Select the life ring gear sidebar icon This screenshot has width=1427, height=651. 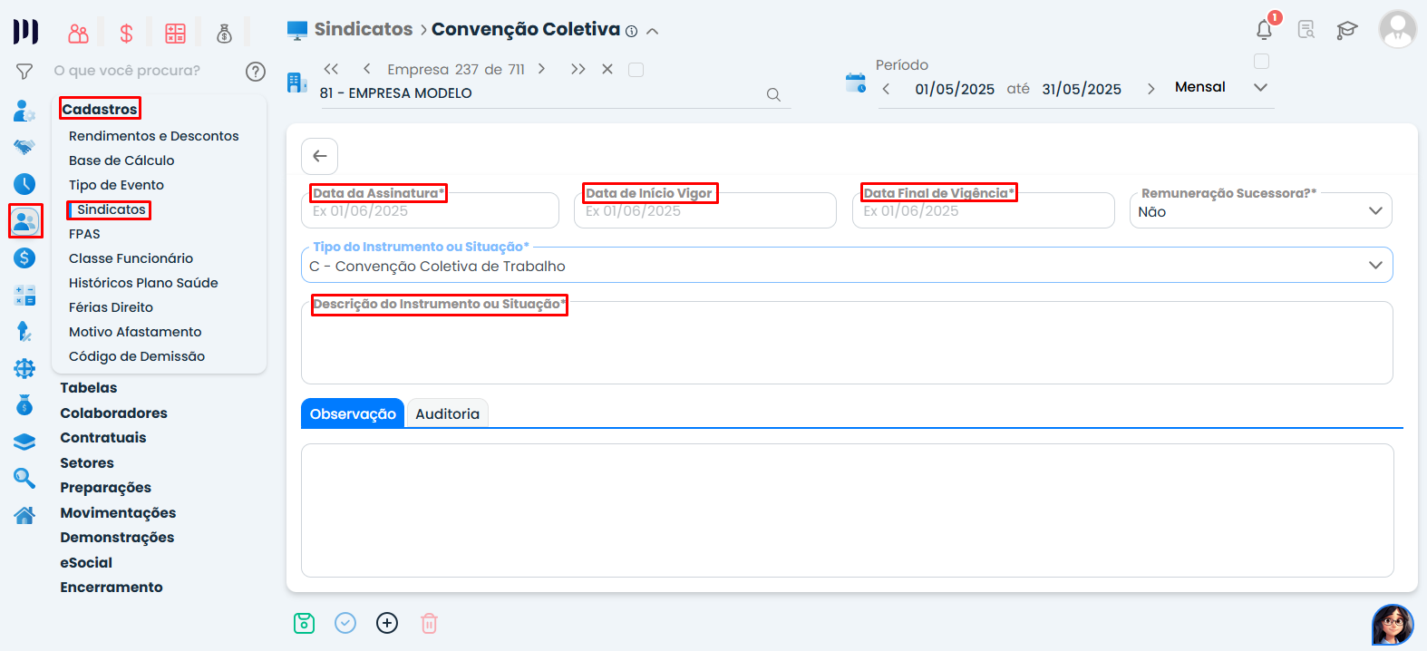24,368
